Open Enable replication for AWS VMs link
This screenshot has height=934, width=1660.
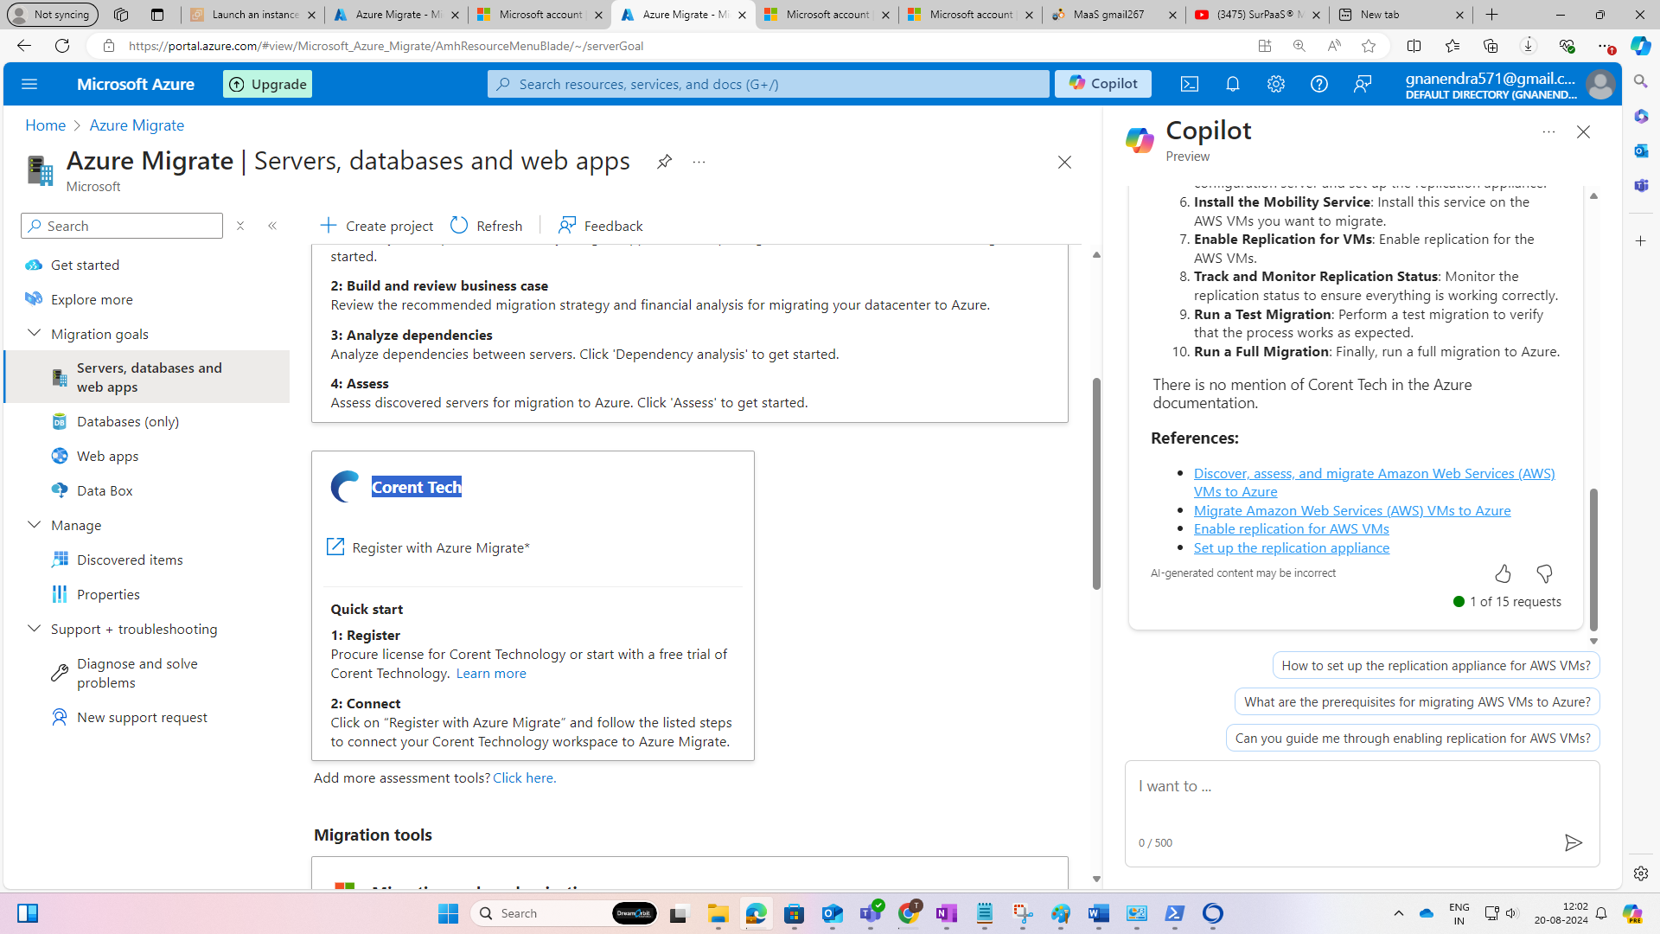pyautogui.click(x=1291, y=528)
